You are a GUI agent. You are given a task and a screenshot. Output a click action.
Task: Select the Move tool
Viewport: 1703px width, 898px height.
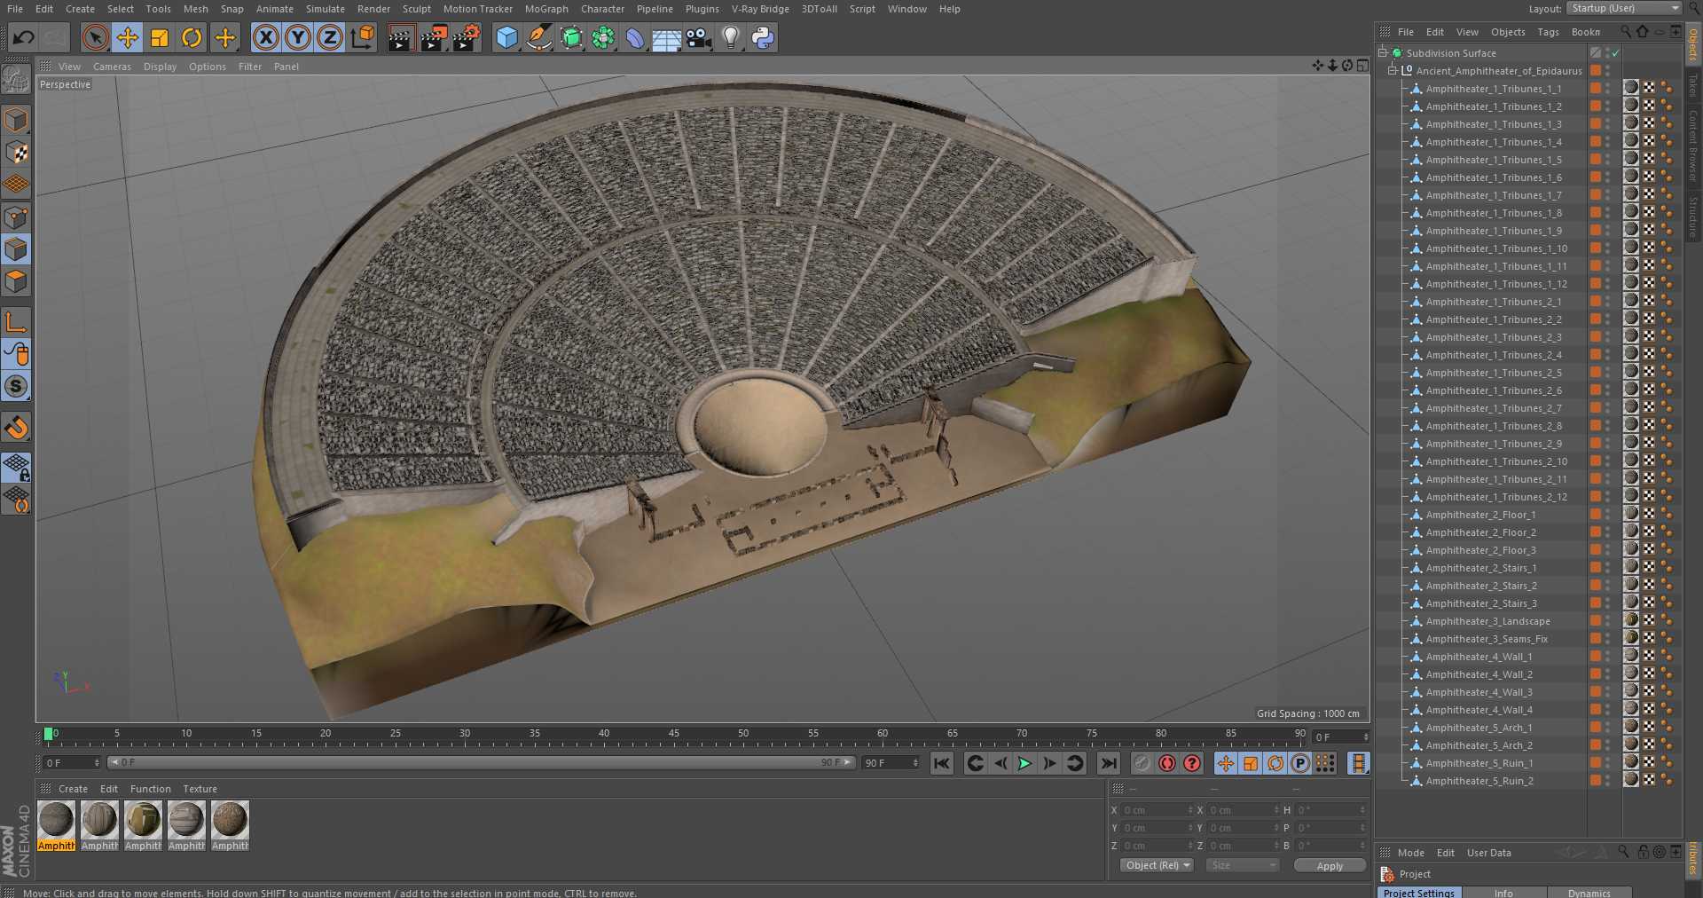click(128, 37)
